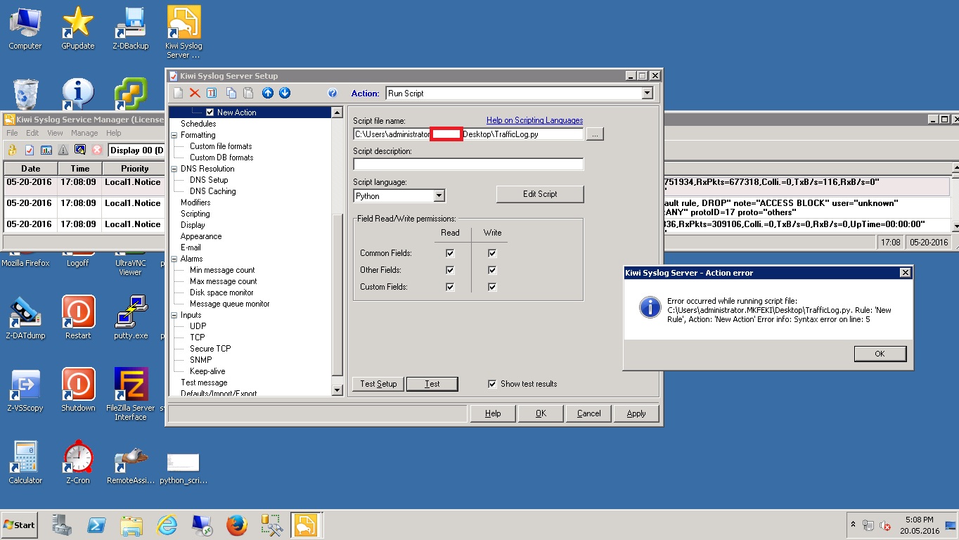Open the Help menu in Service Manager
This screenshot has height=540, width=959.
pyautogui.click(x=114, y=133)
